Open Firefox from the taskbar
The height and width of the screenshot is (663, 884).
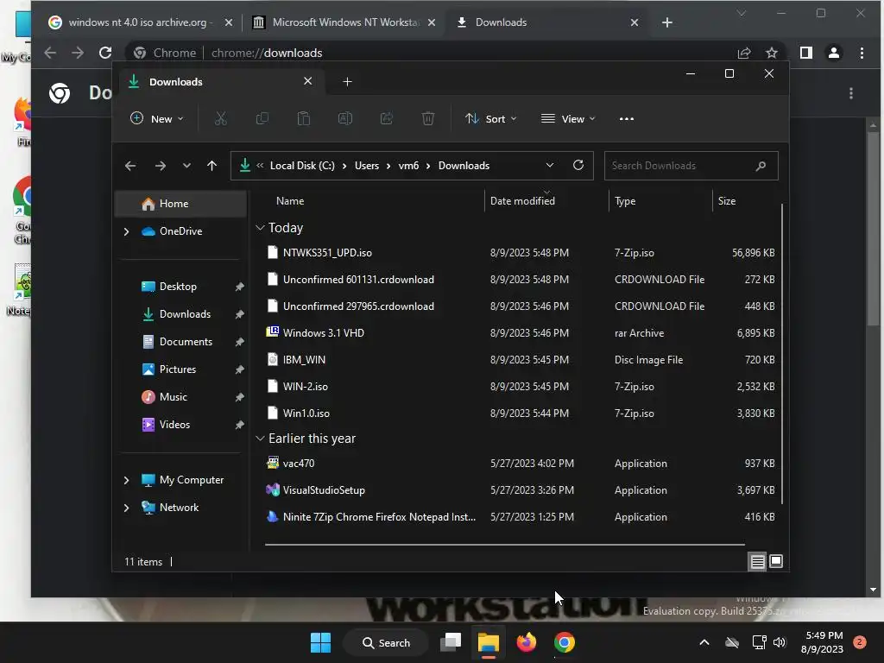(x=526, y=642)
